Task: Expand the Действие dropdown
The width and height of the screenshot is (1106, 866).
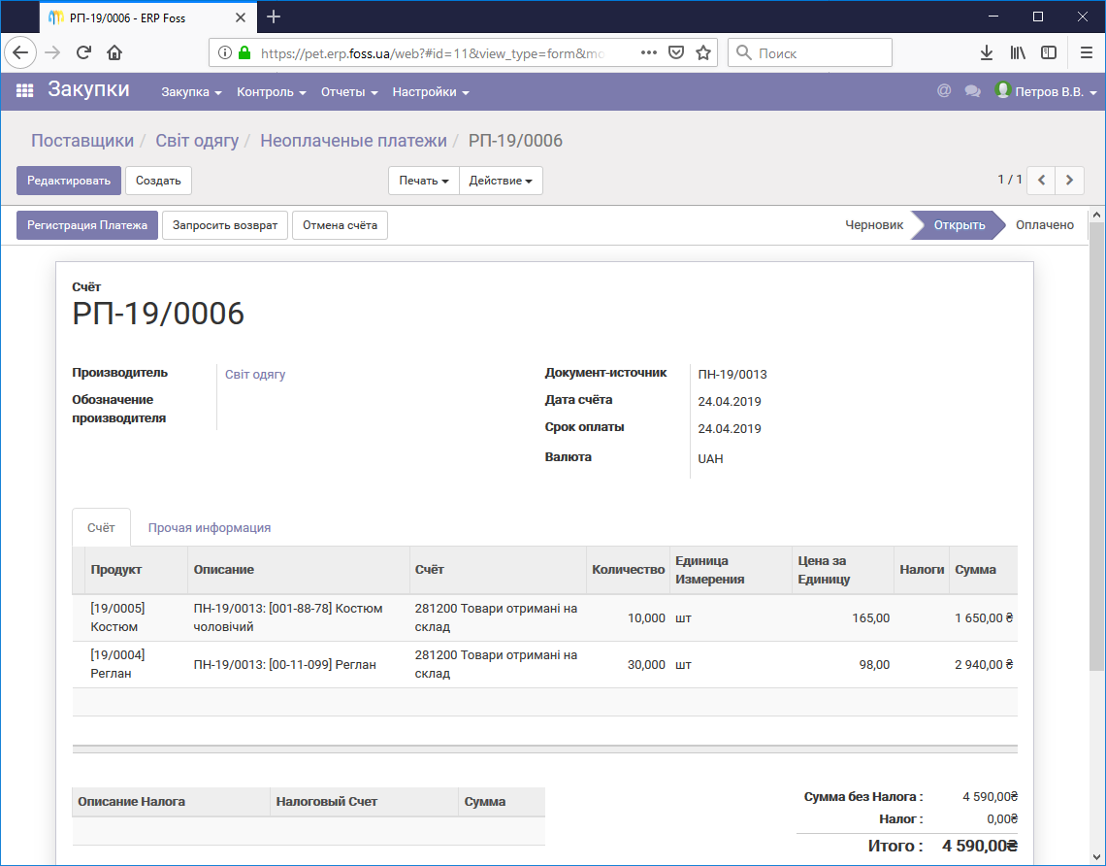Action: 501,181
